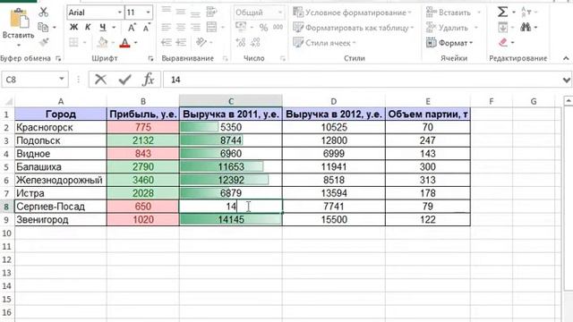Click the Merge and Center icon
The width and height of the screenshot is (573, 322).
211,28
